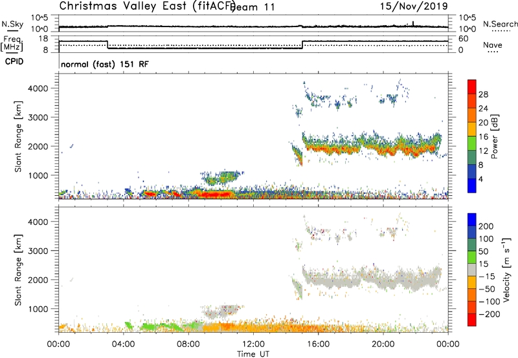This screenshot has width=518, height=358.
Task: Click the "08:00" time tick label
Action: click(188, 344)
